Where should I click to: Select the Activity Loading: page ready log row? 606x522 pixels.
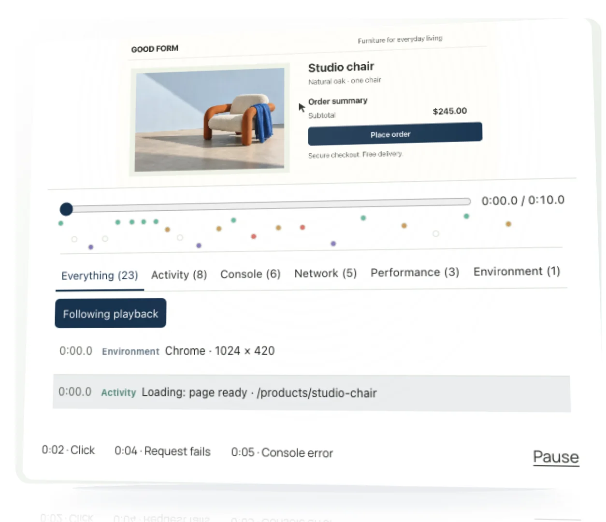[312, 392]
